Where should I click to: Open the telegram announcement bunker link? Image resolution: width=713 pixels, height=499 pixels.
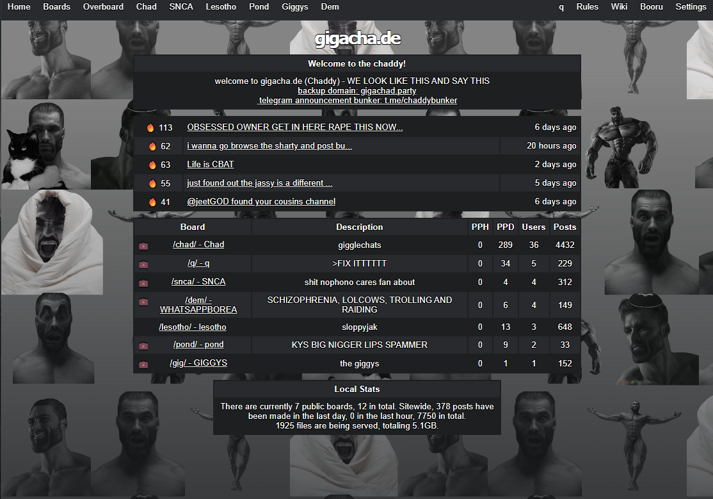click(357, 100)
